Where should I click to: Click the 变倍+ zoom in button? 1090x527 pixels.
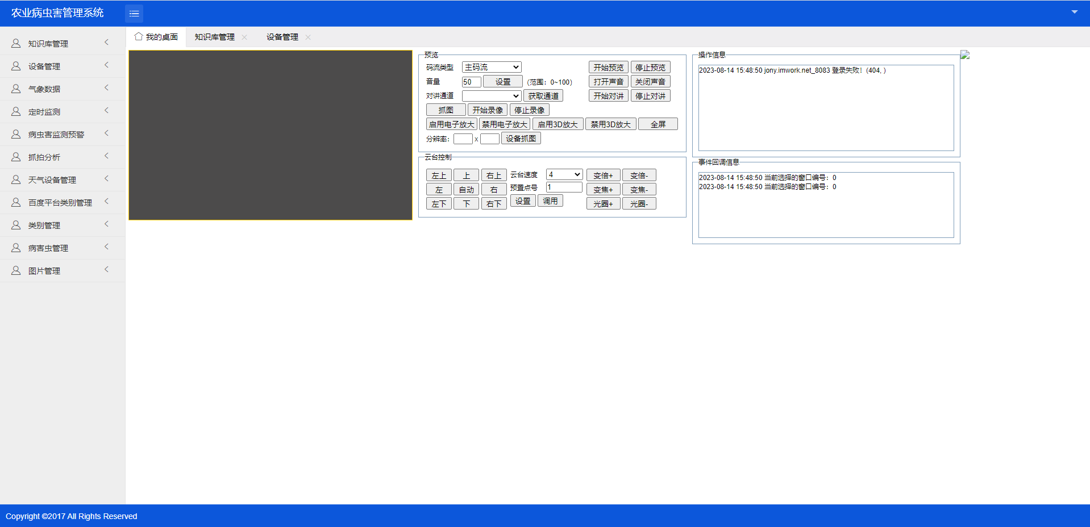(x=603, y=175)
